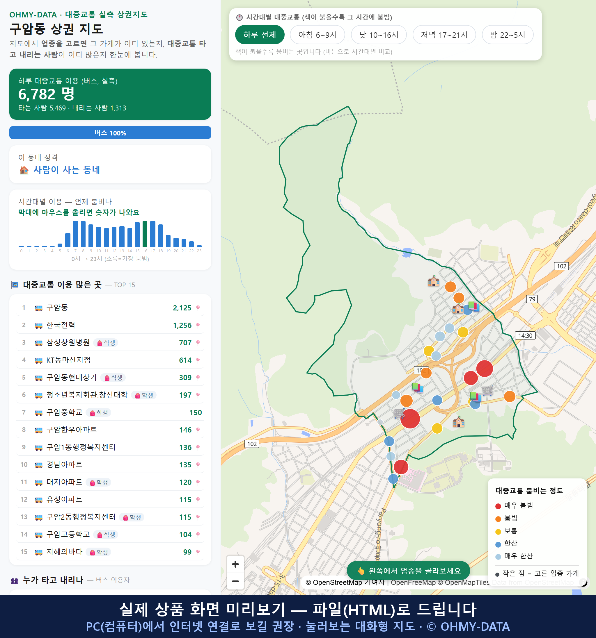This screenshot has width=596, height=638.
Task: Click the bus icon beside 구암중학교
Action: click(x=38, y=413)
